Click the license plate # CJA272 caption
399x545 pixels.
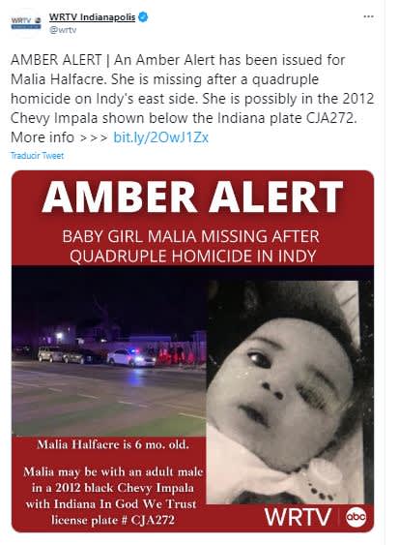pyautogui.click(x=113, y=521)
